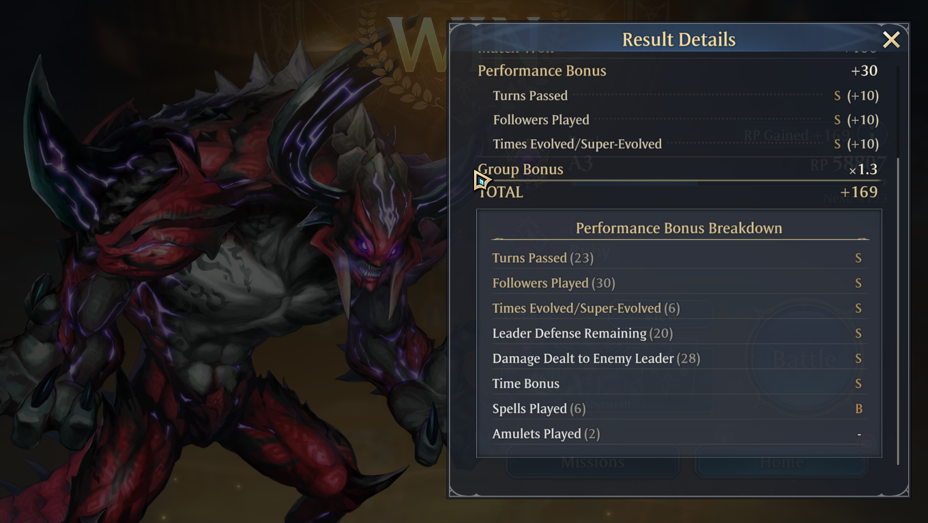Screen dimensions: 928x523
Task: Click the Group Bonus x1.3 row
Action: (678, 169)
